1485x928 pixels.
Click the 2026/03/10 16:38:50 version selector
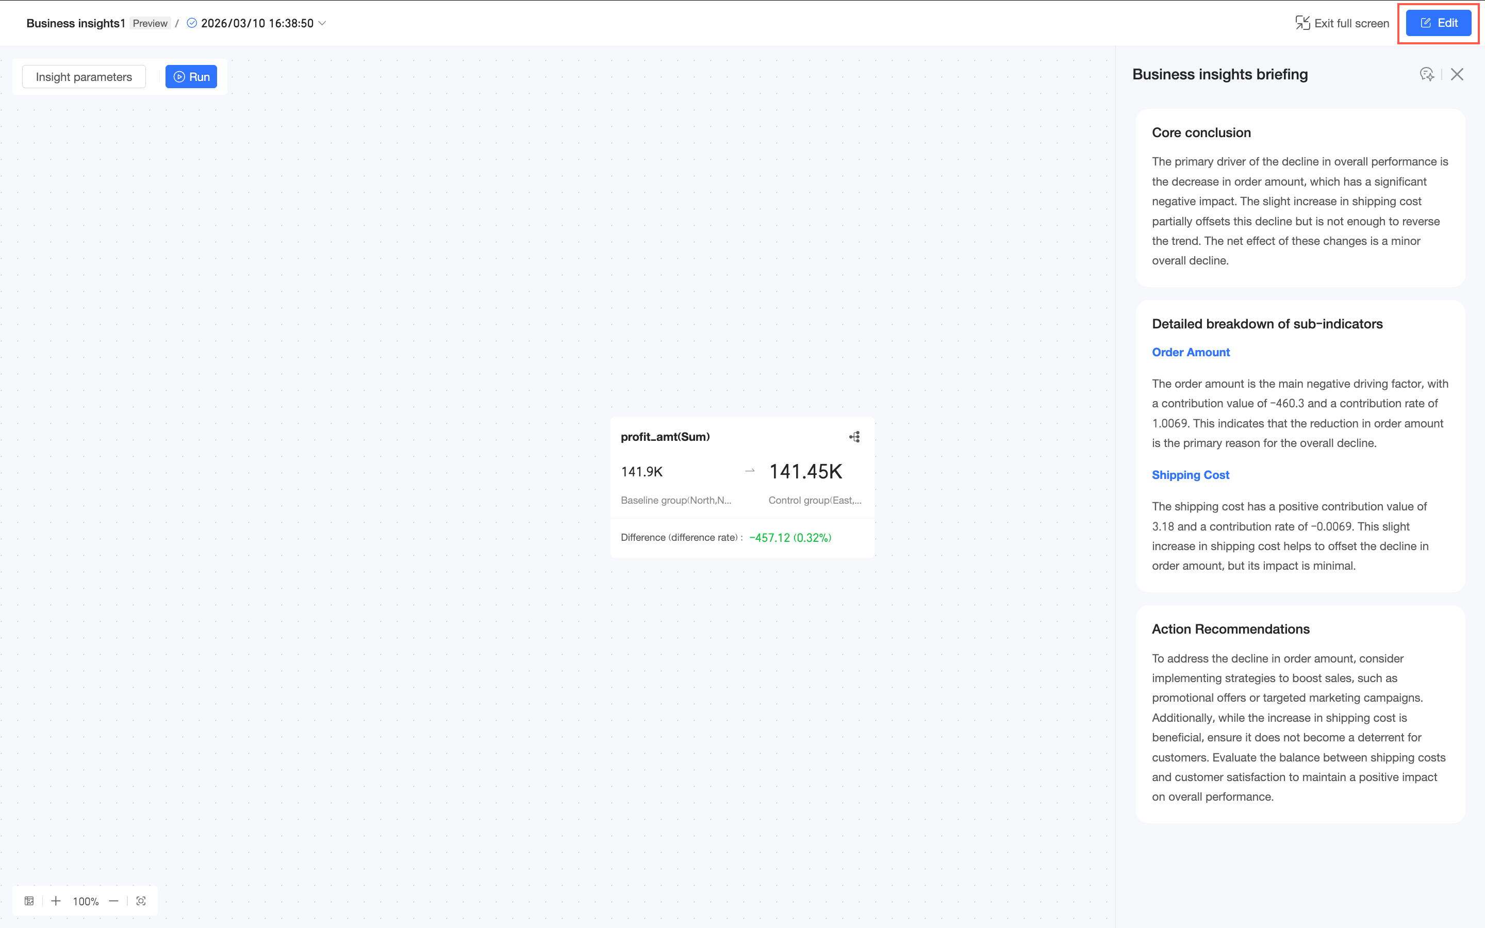pyautogui.click(x=256, y=23)
